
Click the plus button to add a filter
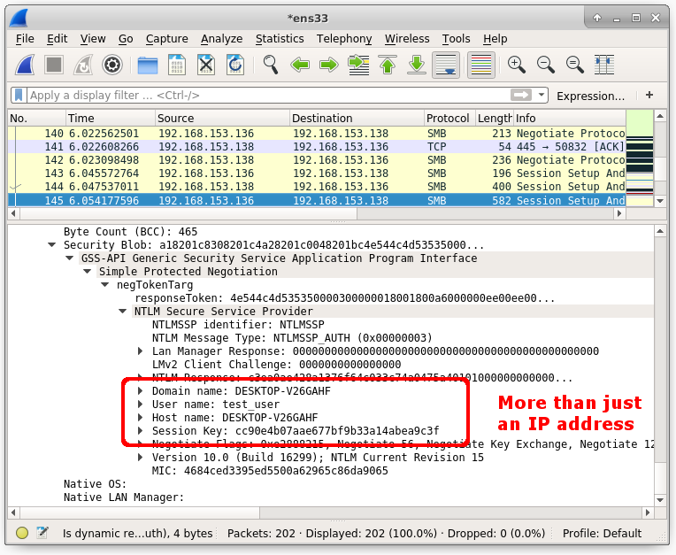pyautogui.click(x=649, y=96)
